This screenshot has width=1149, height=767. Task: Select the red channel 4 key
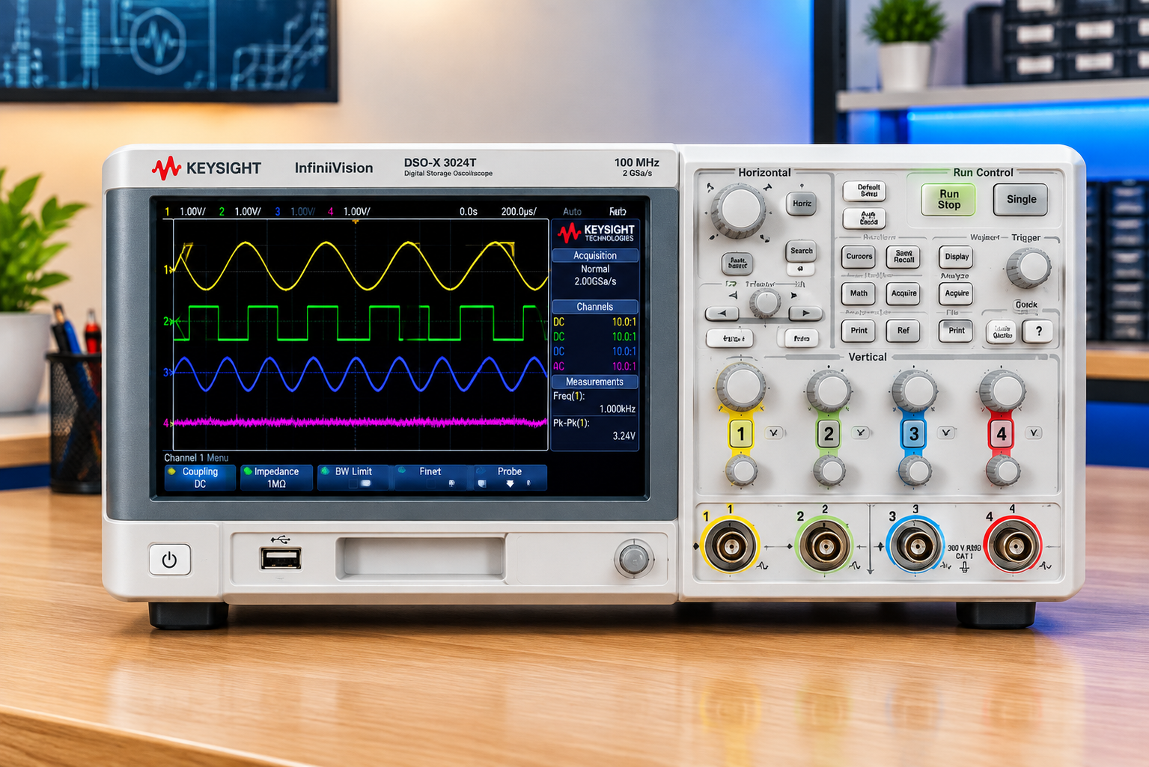coord(1001,434)
